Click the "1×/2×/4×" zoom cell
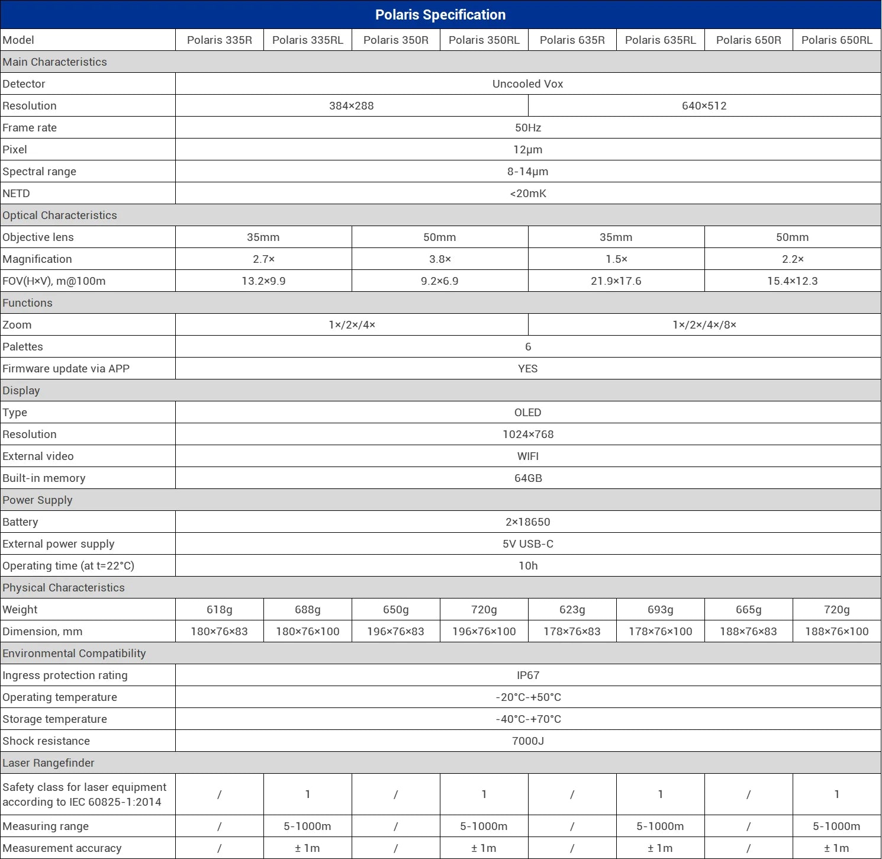The image size is (882, 859). tap(352, 324)
